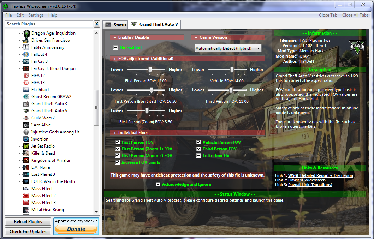
Task: Open the Edit menu
Action: pyautogui.click(x=20, y=15)
